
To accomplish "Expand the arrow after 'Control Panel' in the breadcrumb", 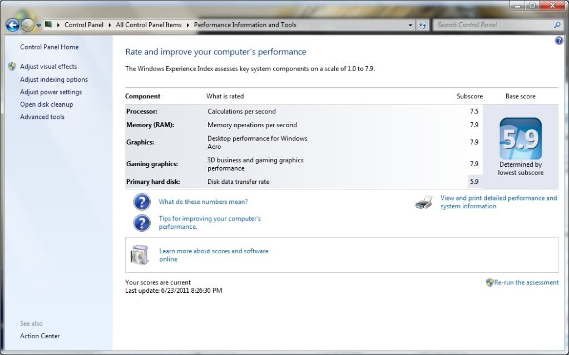I will tap(111, 25).
